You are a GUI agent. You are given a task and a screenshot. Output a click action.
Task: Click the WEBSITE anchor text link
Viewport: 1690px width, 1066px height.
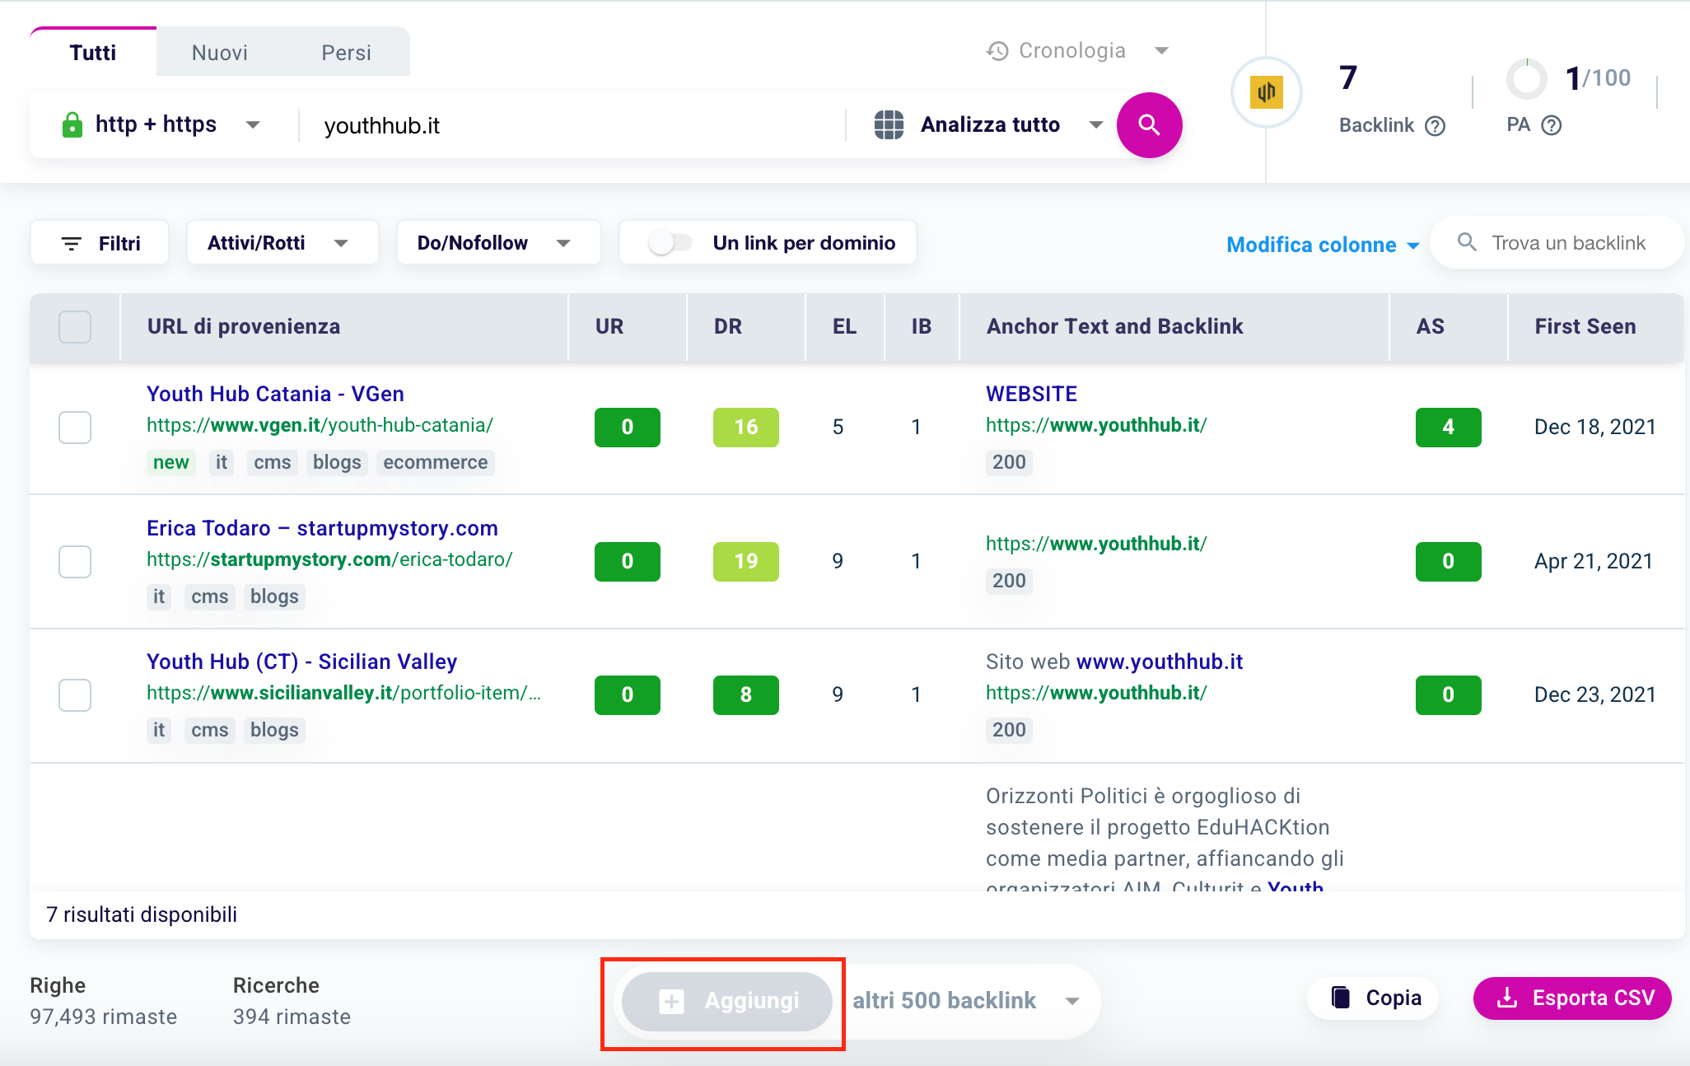[x=1031, y=394]
